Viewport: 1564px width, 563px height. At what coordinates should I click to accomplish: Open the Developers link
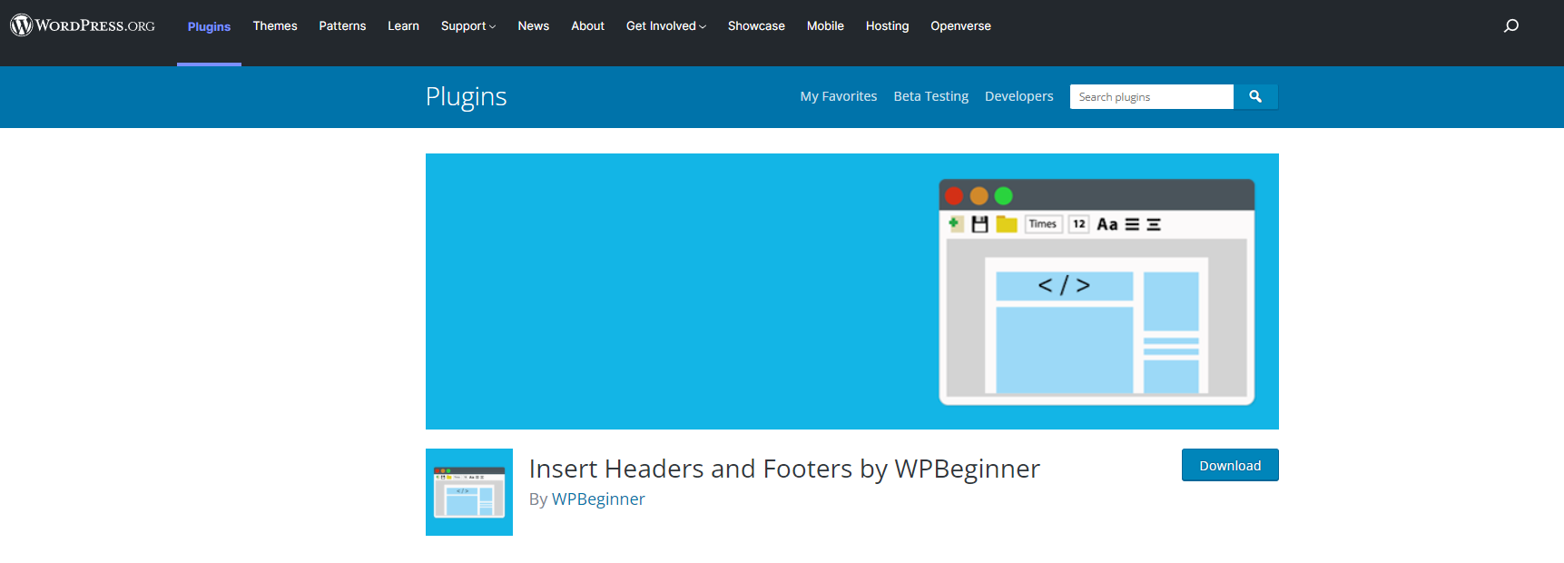(x=1019, y=96)
